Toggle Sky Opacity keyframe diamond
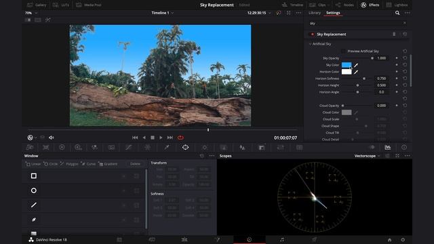 click(x=397, y=58)
